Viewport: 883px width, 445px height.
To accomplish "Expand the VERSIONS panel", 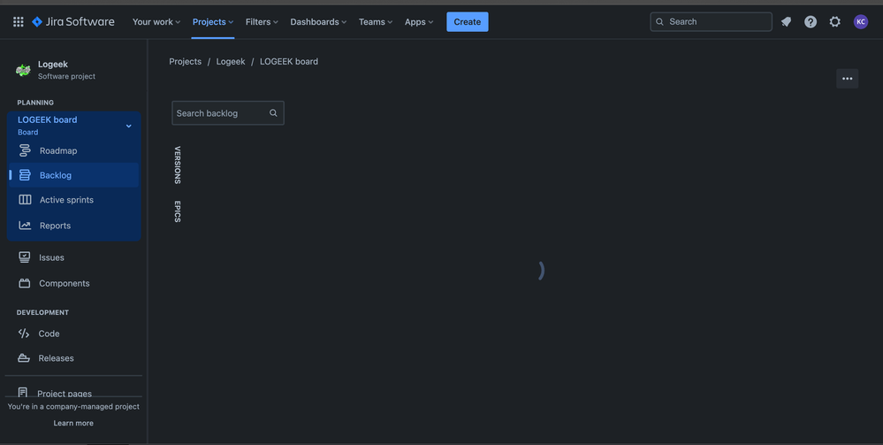I will tap(178, 165).
